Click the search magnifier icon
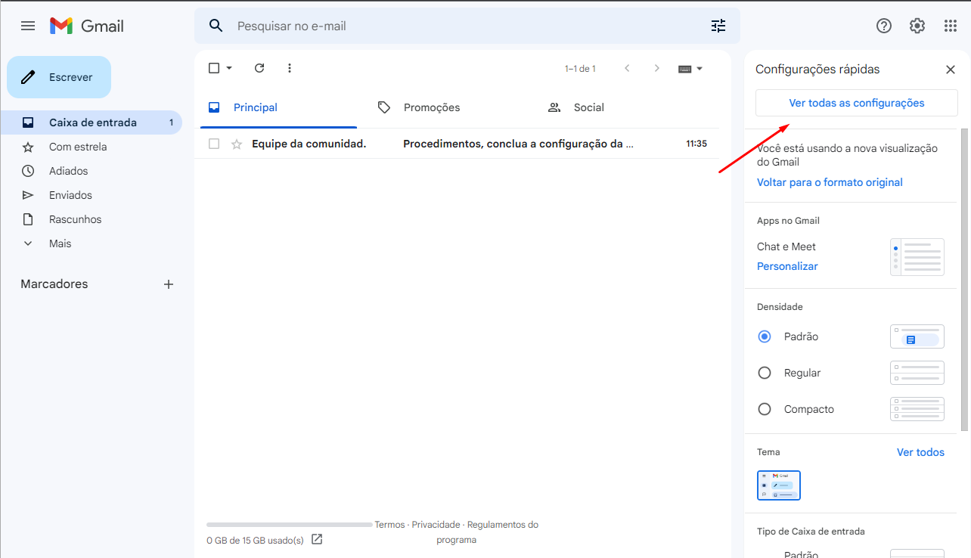The image size is (971, 558). [x=216, y=26]
